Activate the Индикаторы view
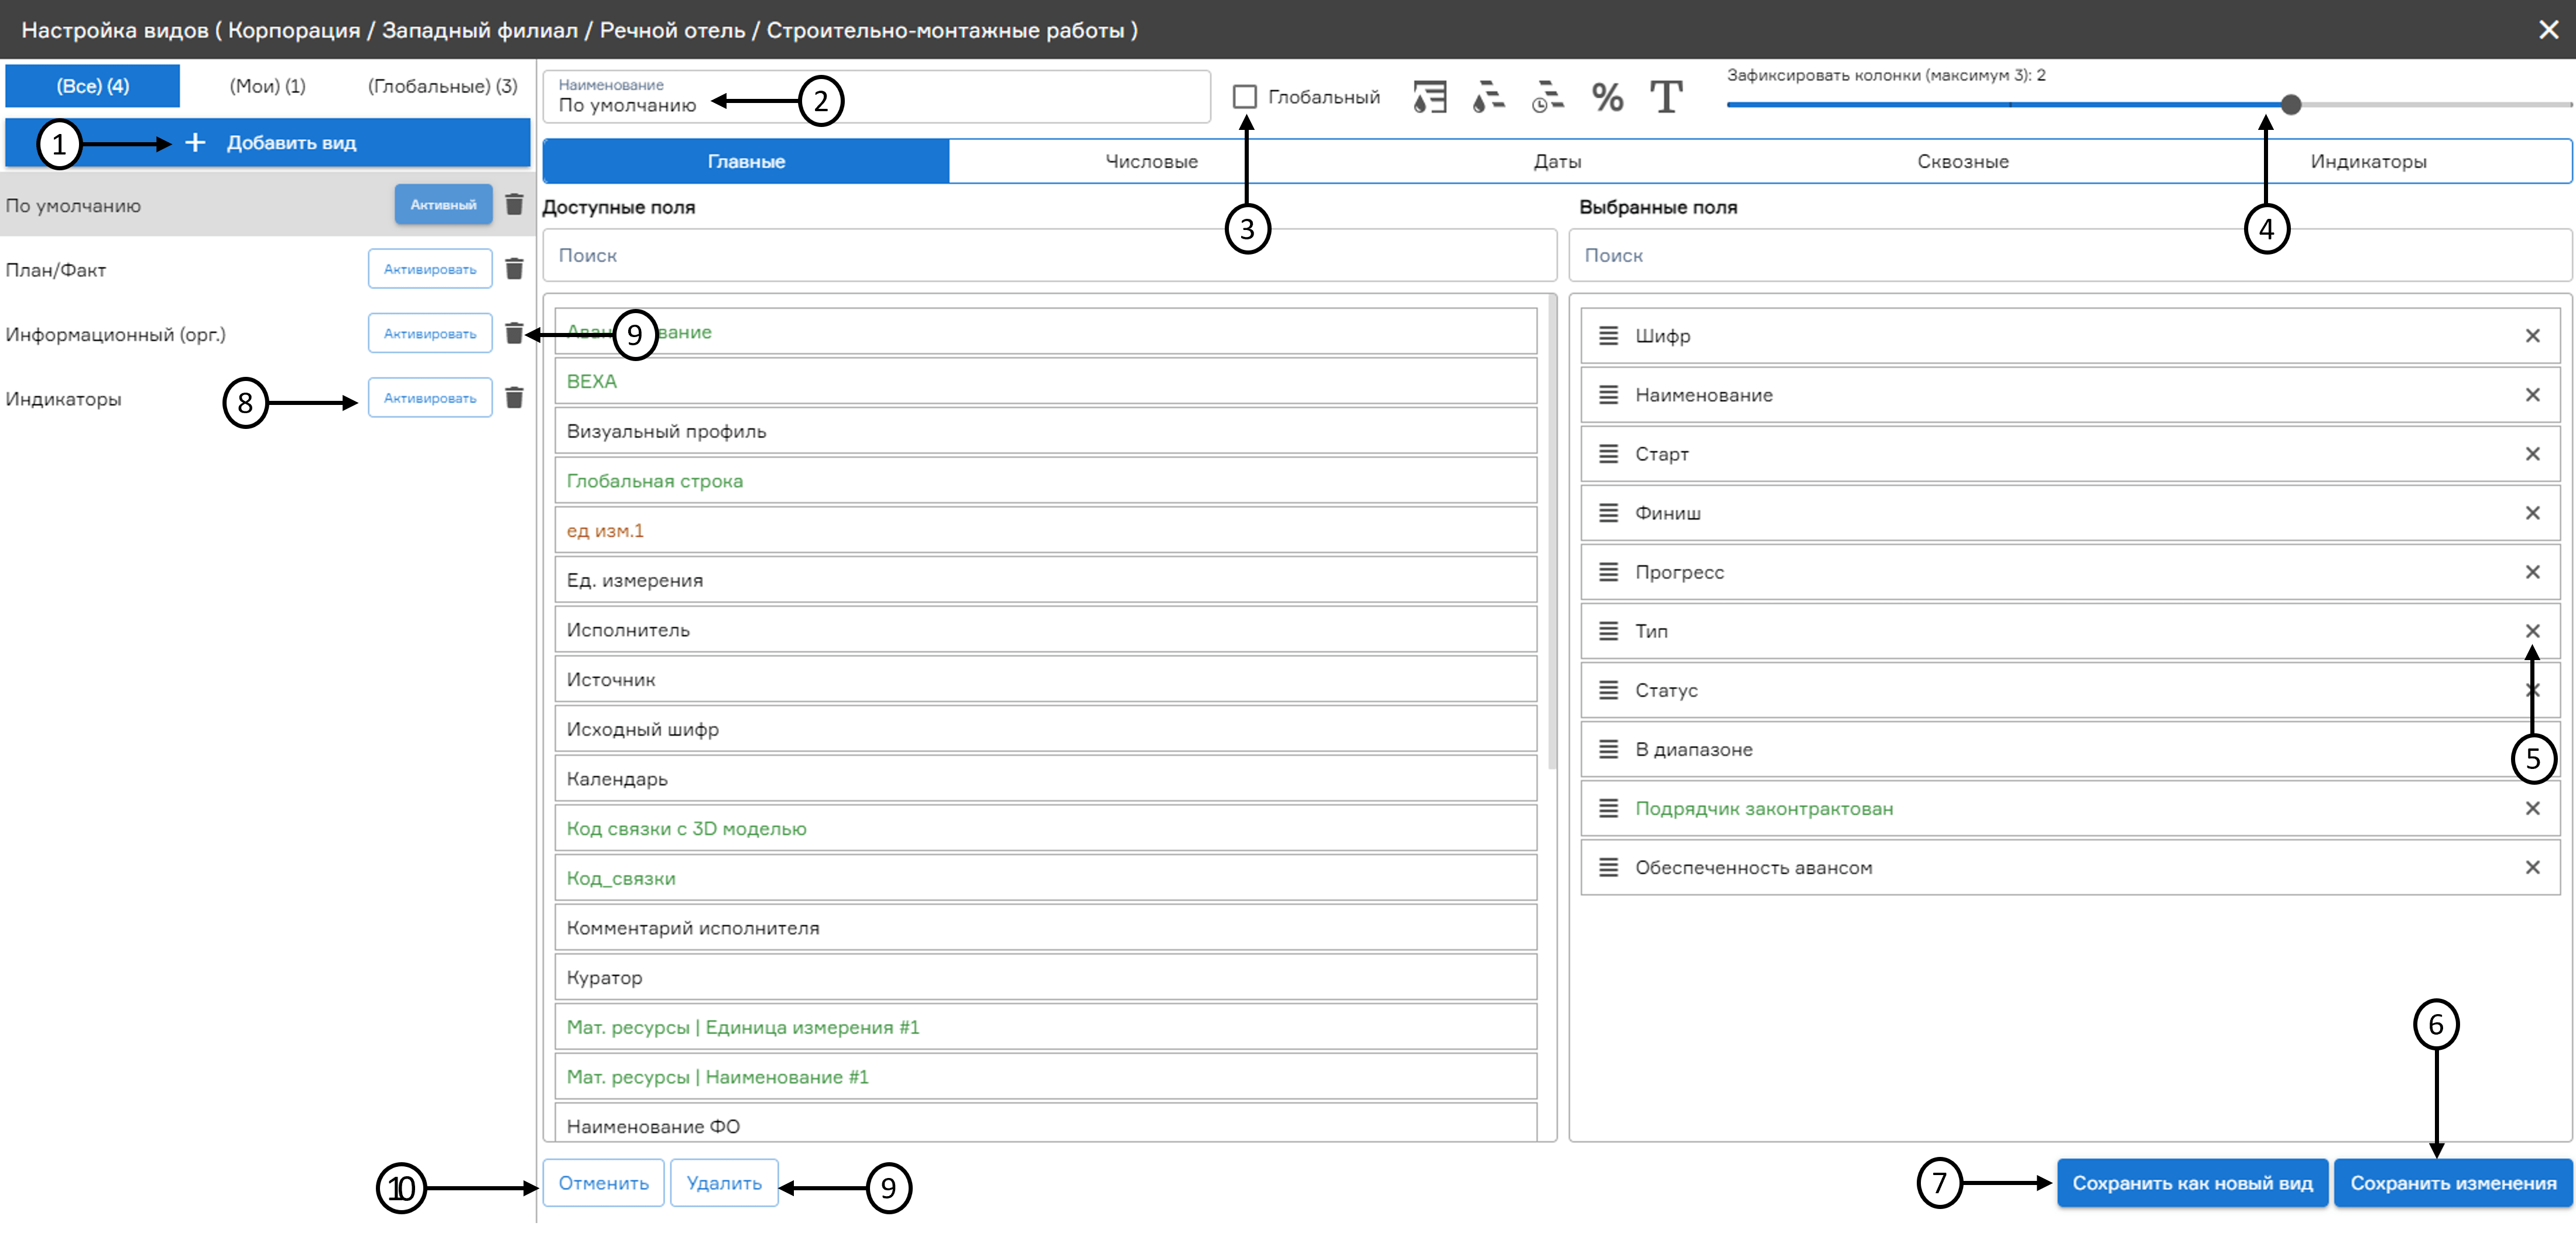 coord(430,398)
